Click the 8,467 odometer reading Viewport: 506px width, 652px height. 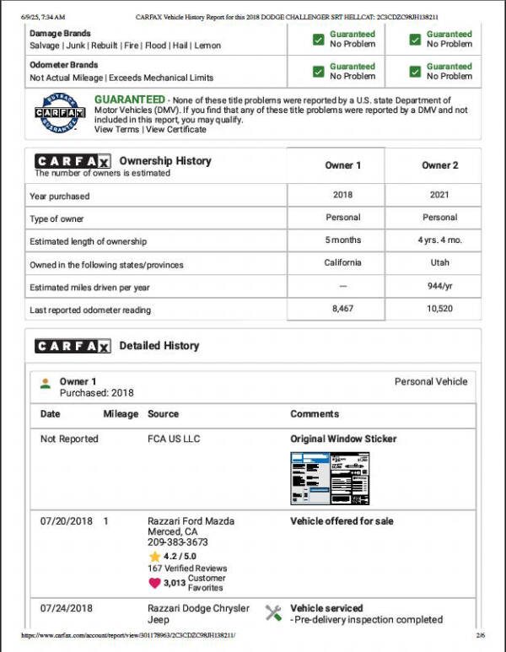pyautogui.click(x=342, y=309)
